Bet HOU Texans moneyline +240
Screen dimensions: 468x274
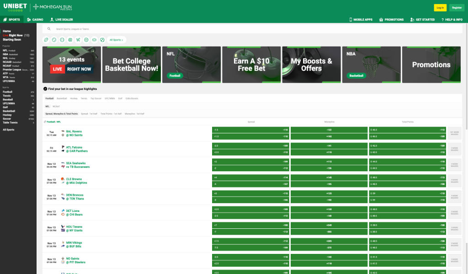pyautogui.click(x=329, y=225)
